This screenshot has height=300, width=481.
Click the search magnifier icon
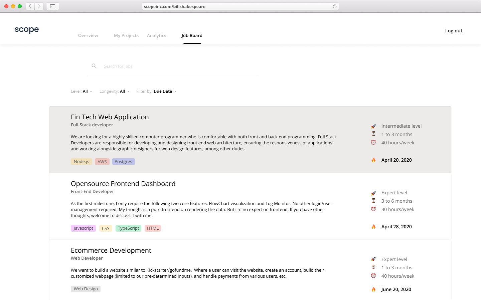(x=94, y=66)
